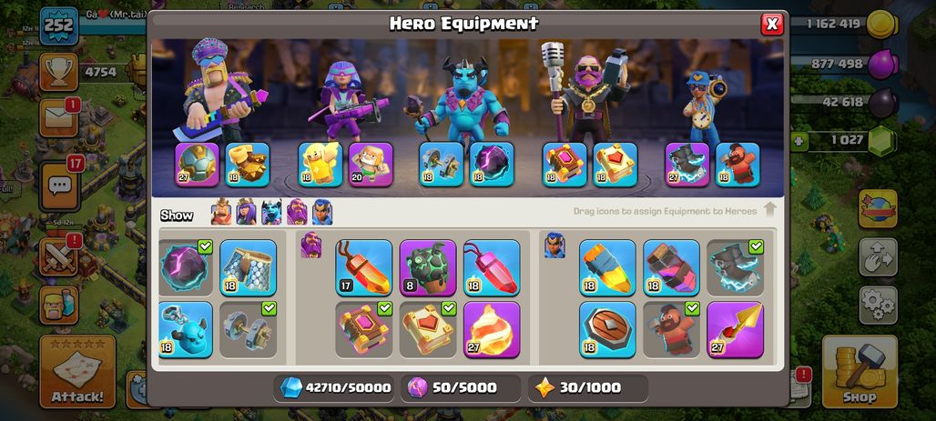This screenshot has height=421, width=936.
Task: Select the Fireball equipment level 27
Action: pyautogui.click(x=492, y=329)
